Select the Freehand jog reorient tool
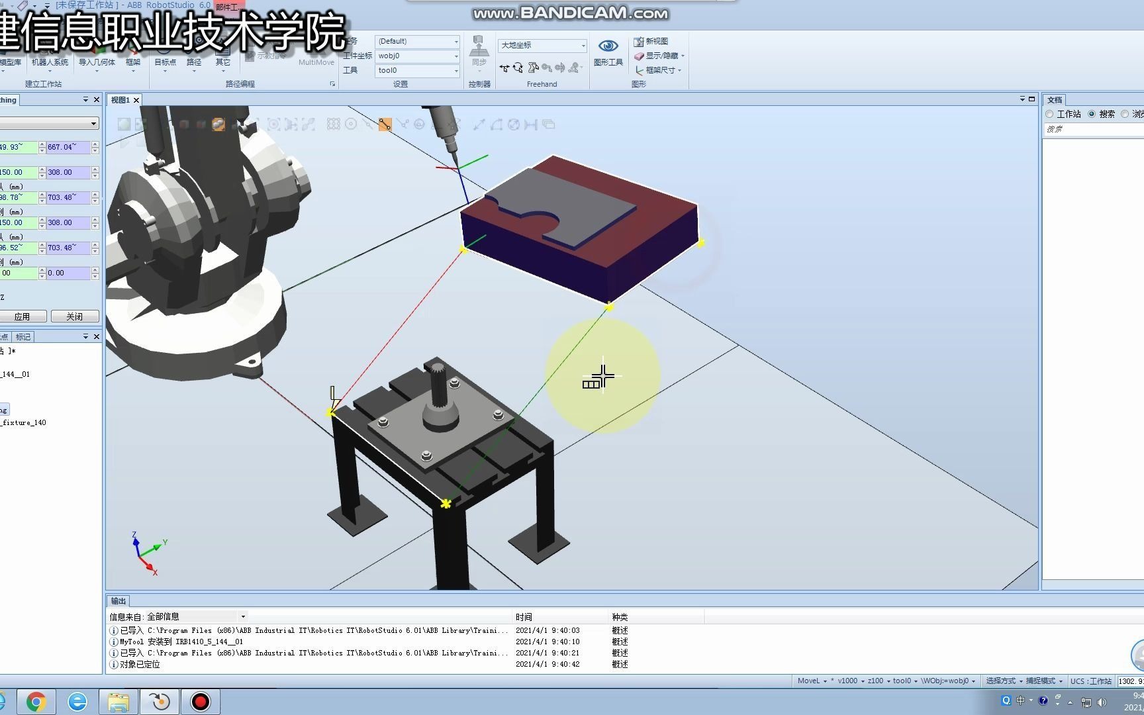The height and width of the screenshot is (715, 1144). pos(560,68)
